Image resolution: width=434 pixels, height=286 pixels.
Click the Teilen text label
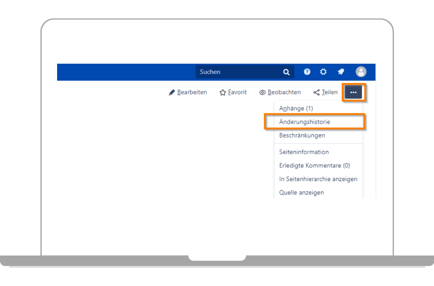[x=329, y=92]
